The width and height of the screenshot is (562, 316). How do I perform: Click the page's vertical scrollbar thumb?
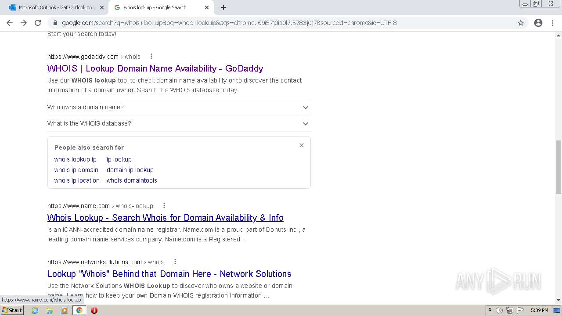[x=558, y=167]
